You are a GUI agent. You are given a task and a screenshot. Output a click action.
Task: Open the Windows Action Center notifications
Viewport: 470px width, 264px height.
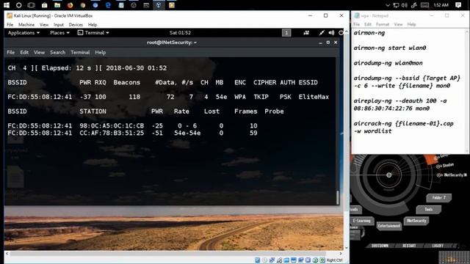click(458, 5)
